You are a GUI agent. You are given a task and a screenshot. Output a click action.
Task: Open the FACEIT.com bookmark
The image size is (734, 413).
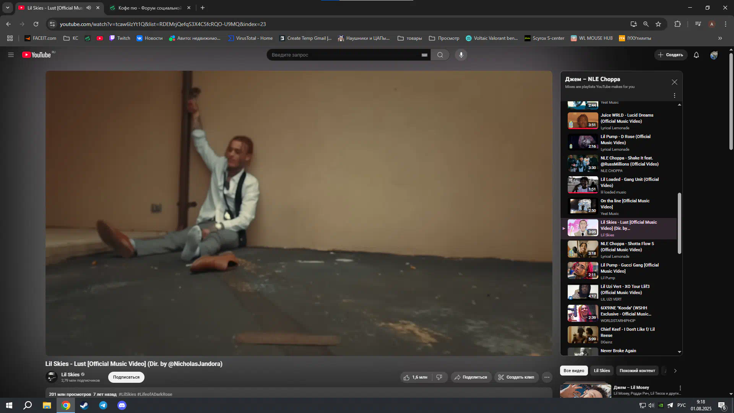coord(40,38)
